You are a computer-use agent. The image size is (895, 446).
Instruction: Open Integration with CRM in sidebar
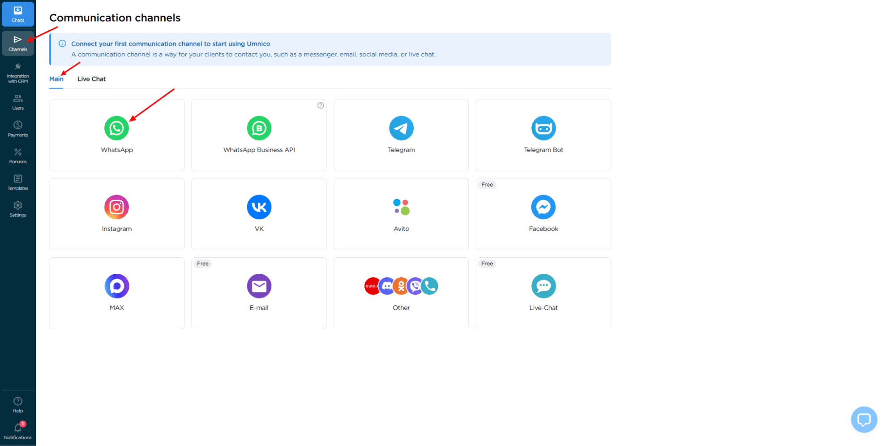click(x=18, y=73)
